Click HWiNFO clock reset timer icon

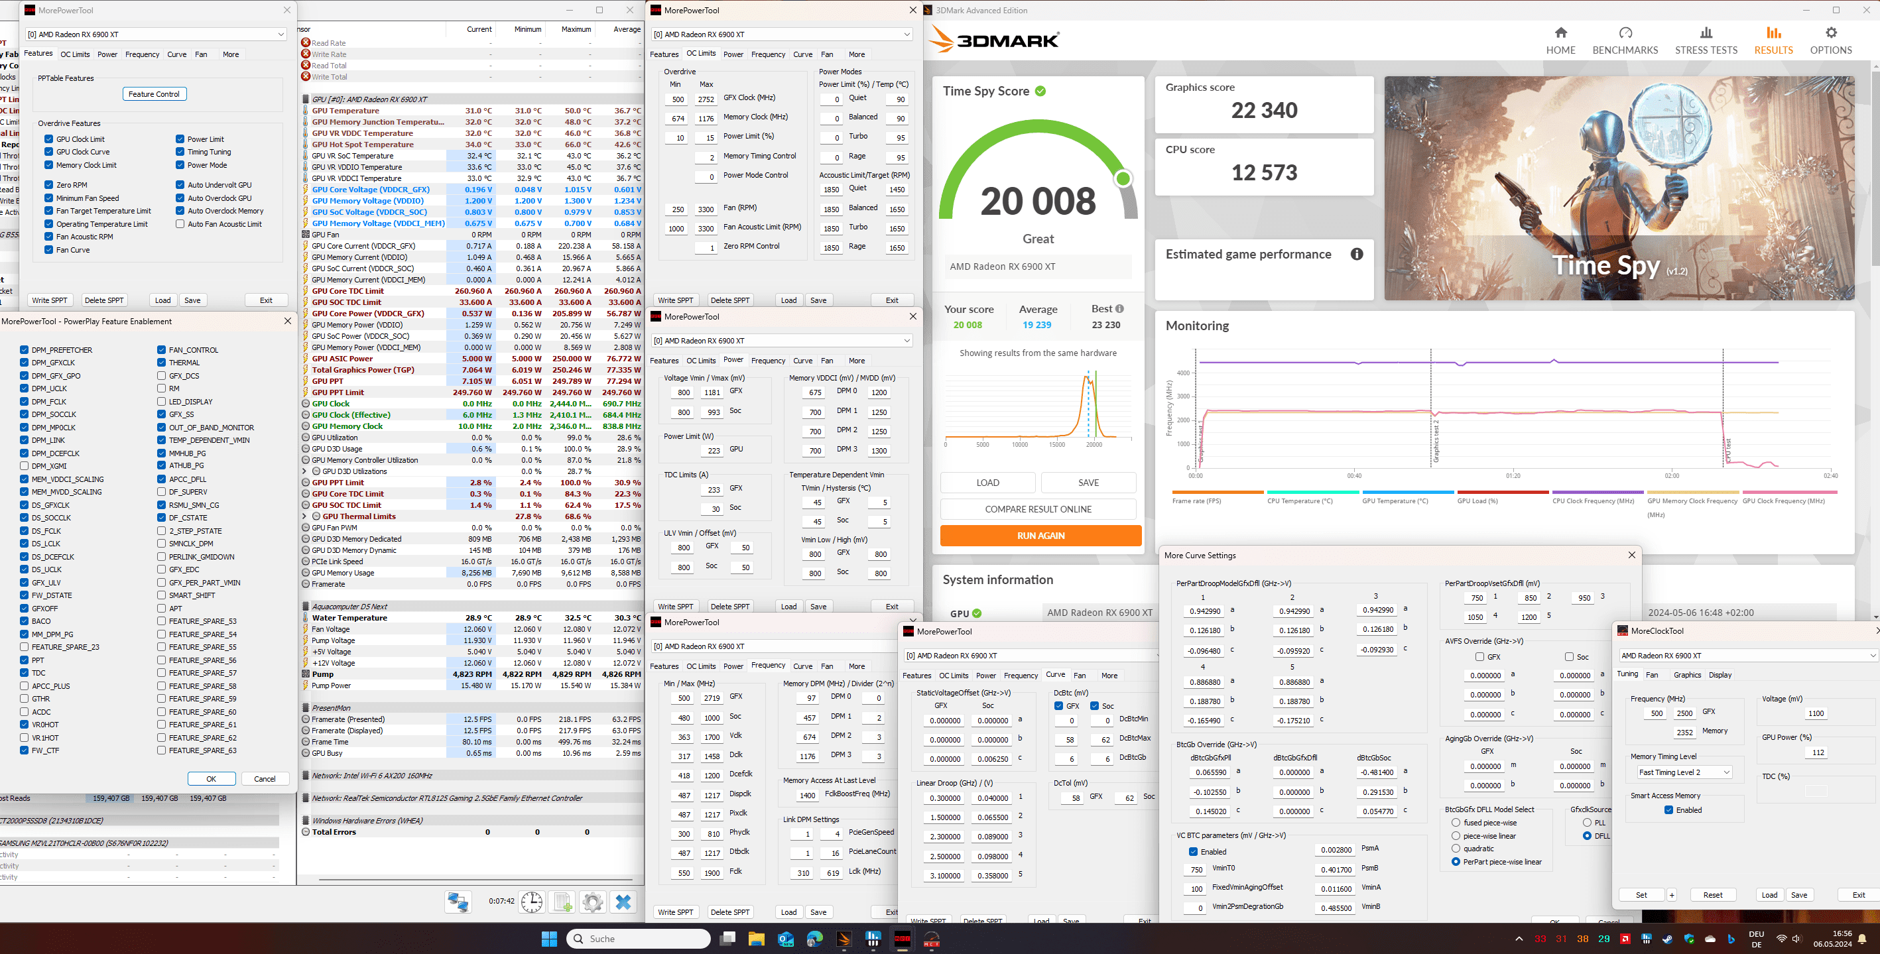click(x=532, y=902)
